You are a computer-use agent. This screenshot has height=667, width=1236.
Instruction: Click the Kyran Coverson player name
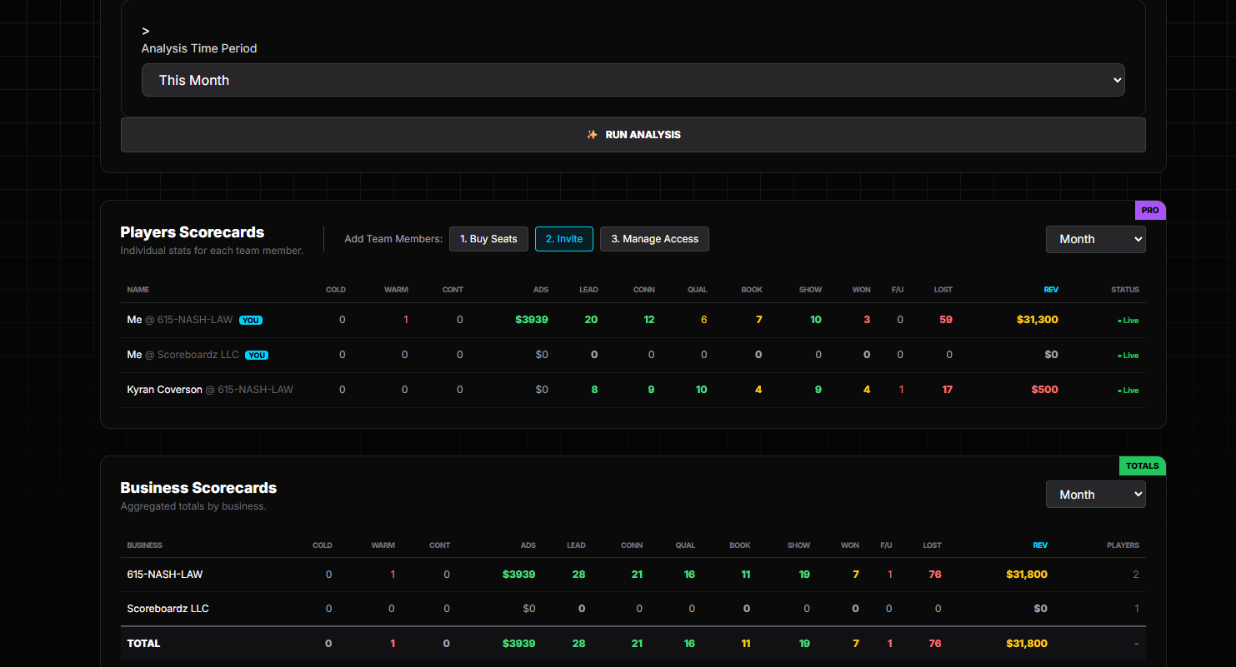point(164,390)
